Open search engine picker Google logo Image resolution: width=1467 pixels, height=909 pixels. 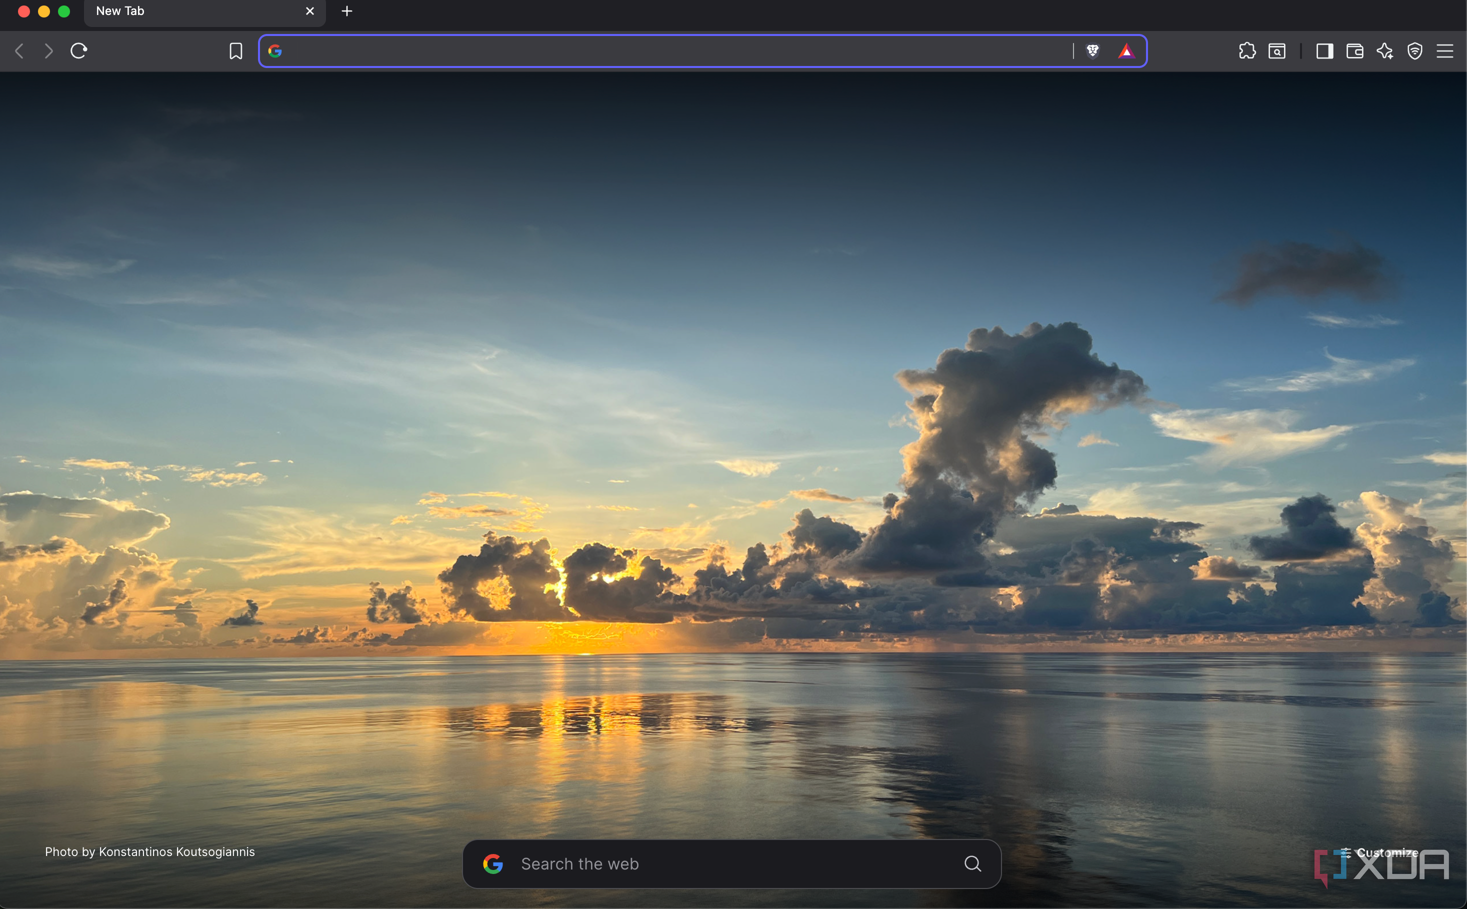click(493, 864)
